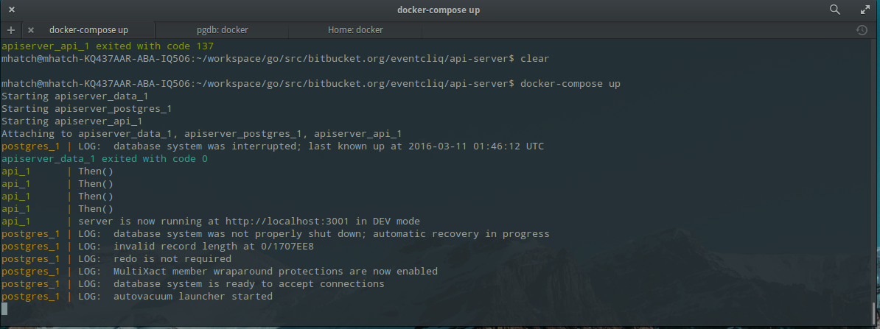This screenshot has width=880, height=329.
Task: Open the closed tabs history icon
Action: [x=862, y=30]
